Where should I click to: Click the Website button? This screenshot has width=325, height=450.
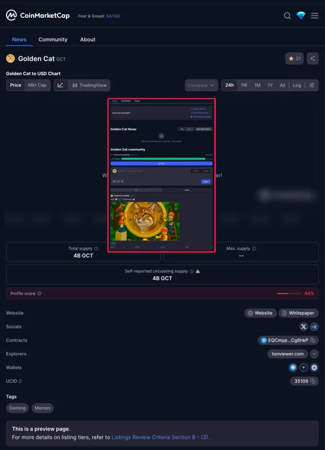point(260,313)
